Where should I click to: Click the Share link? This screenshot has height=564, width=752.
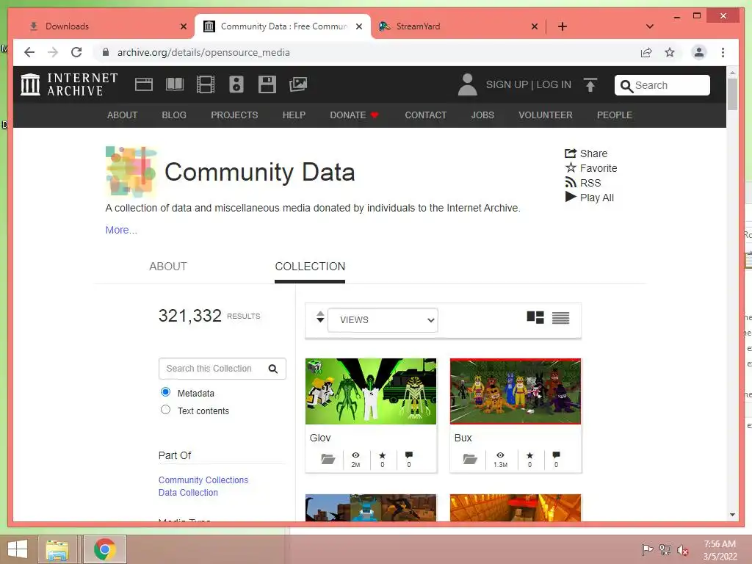pyautogui.click(x=586, y=153)
